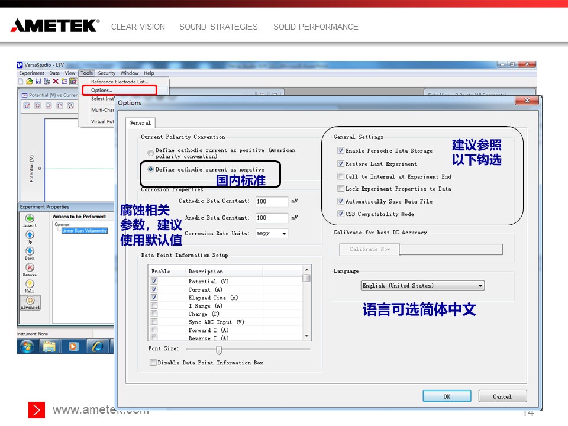Click the Open file icon in VersaStudio toolbar
Viewport: 568px width, 426px height.
30,82
